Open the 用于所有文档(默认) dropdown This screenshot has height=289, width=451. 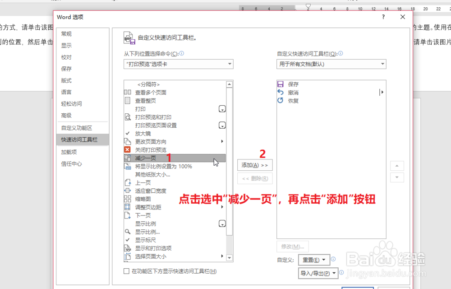pyautogui.click(x=331, y=64)
